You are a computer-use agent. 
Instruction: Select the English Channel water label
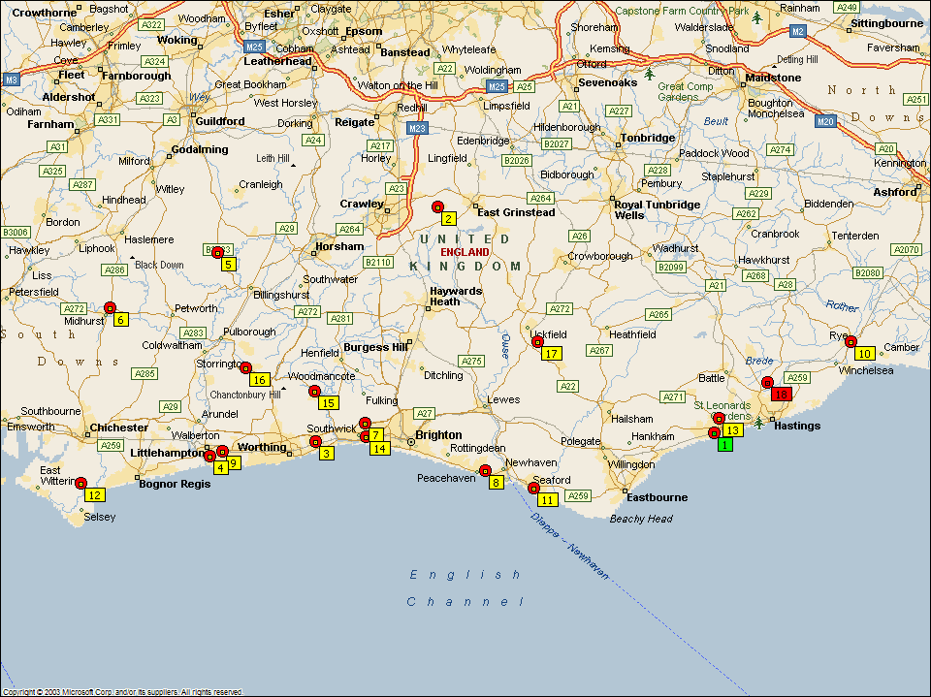[x=465, y=588]
